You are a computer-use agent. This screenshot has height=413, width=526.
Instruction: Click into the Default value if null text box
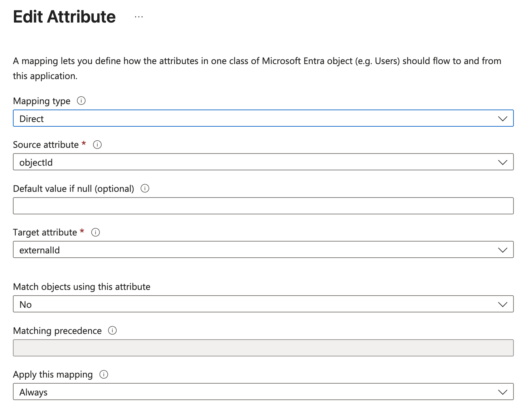tap(263, 206)
